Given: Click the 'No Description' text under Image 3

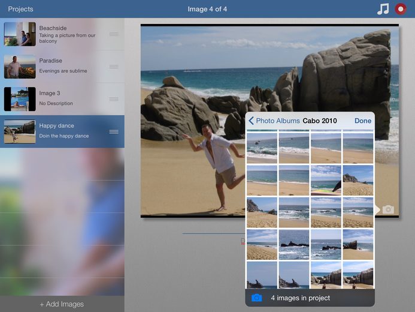Looking at the screenshot, I should tap(56, 103).
